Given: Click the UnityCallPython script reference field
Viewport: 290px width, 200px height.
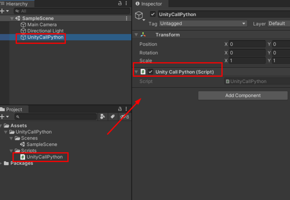Looking at the screenshot, I should (257, 82).
